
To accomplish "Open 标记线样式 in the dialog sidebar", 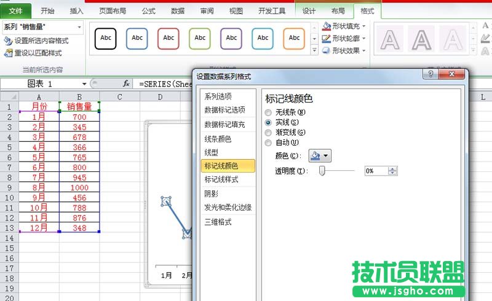I will tap(228, 179).
